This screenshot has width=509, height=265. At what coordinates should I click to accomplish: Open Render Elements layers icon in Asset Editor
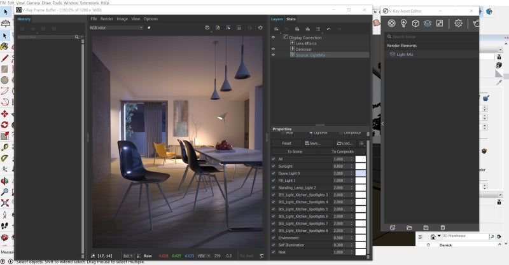tap(428, 23)
